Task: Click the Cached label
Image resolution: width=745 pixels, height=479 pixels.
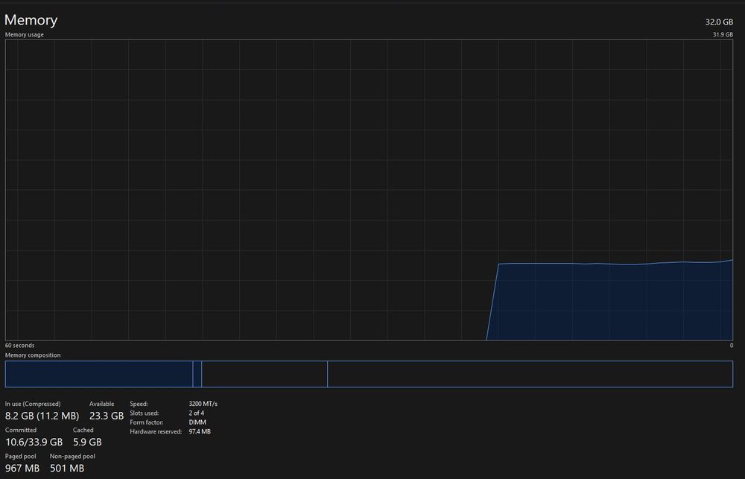Action: tap(83, 430)
